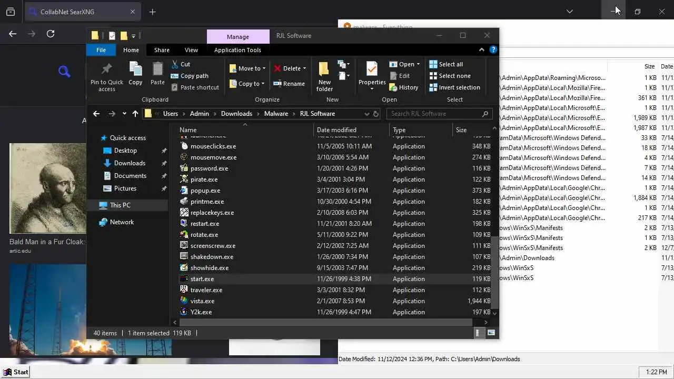Image resolution: width=674 pixels, height=379 pixels.
Task: Click the Properties checkmark icon
Action: (x=372, y=69)
